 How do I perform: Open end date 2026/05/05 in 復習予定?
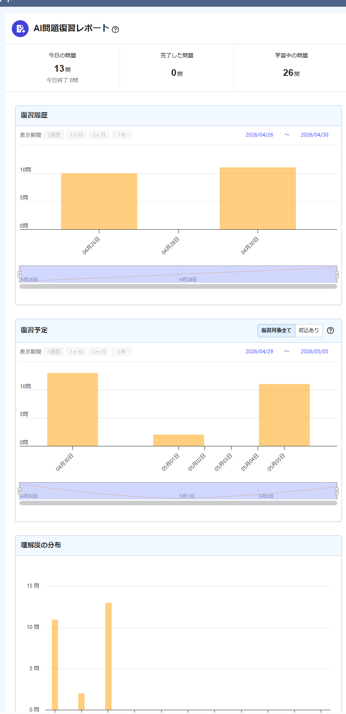click(x=314, y=352)
